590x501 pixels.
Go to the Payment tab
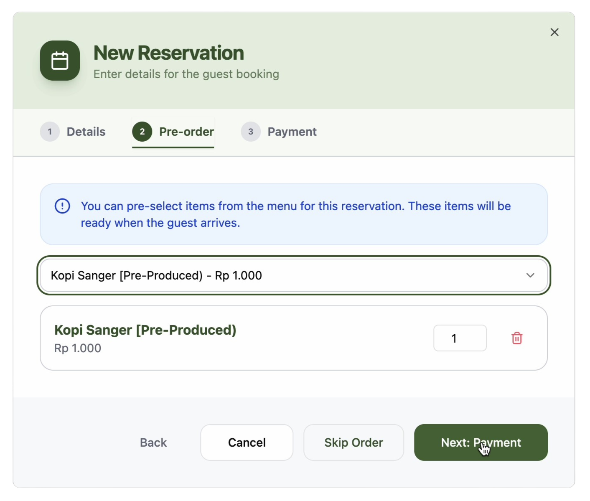292,132
